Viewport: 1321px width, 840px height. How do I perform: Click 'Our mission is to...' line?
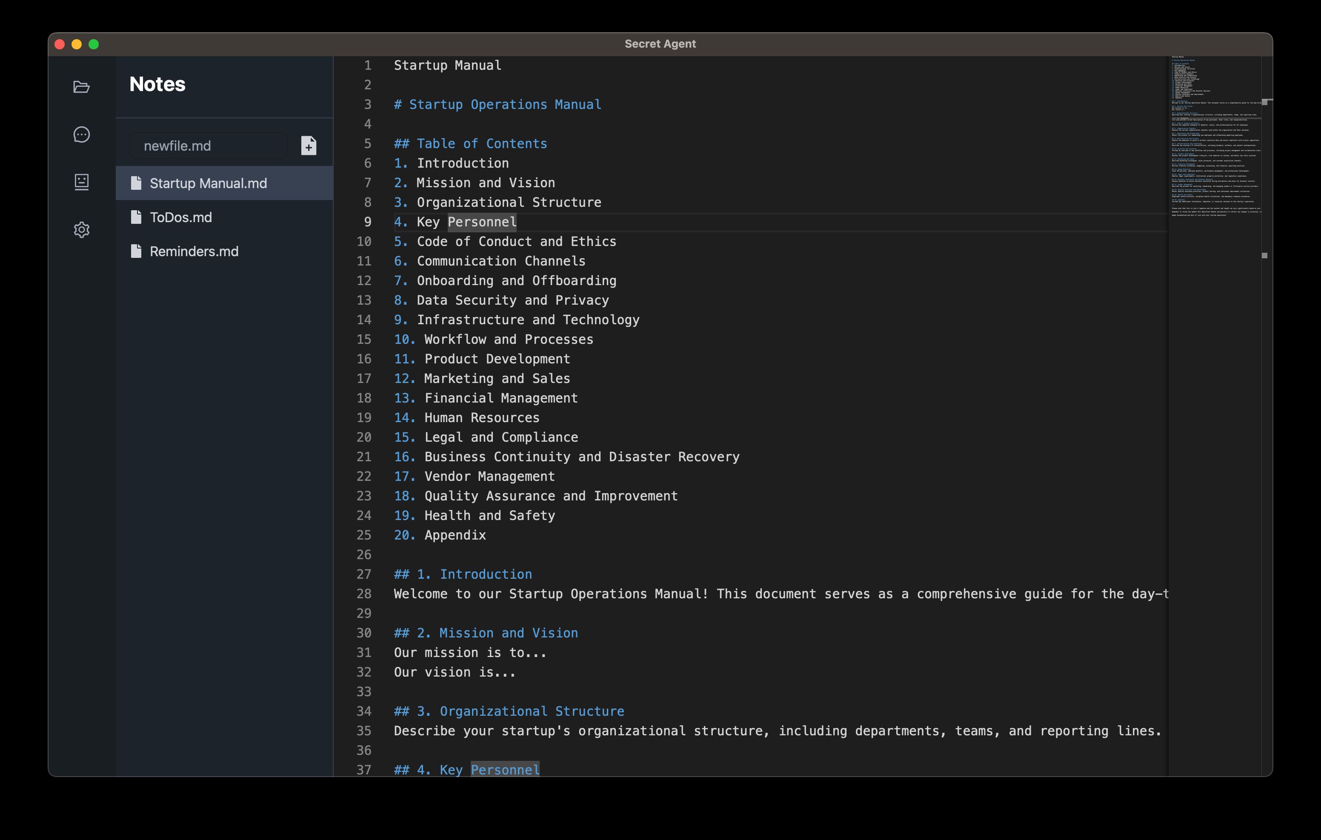coord(470,652)
